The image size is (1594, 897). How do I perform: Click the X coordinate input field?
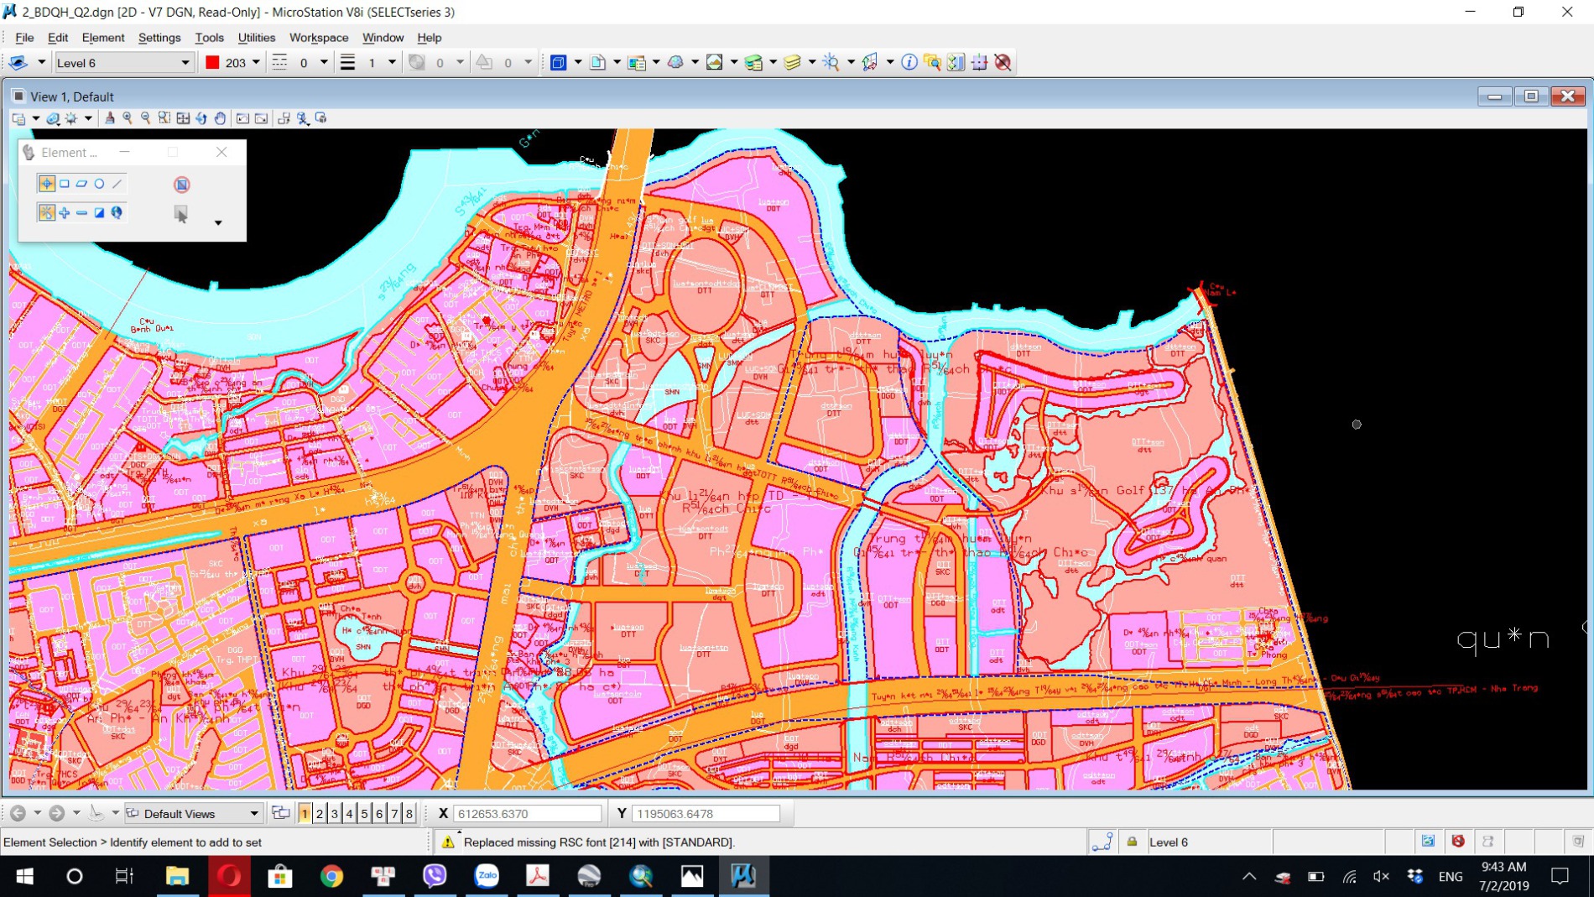pyautogui.click(x=527, y=813)
